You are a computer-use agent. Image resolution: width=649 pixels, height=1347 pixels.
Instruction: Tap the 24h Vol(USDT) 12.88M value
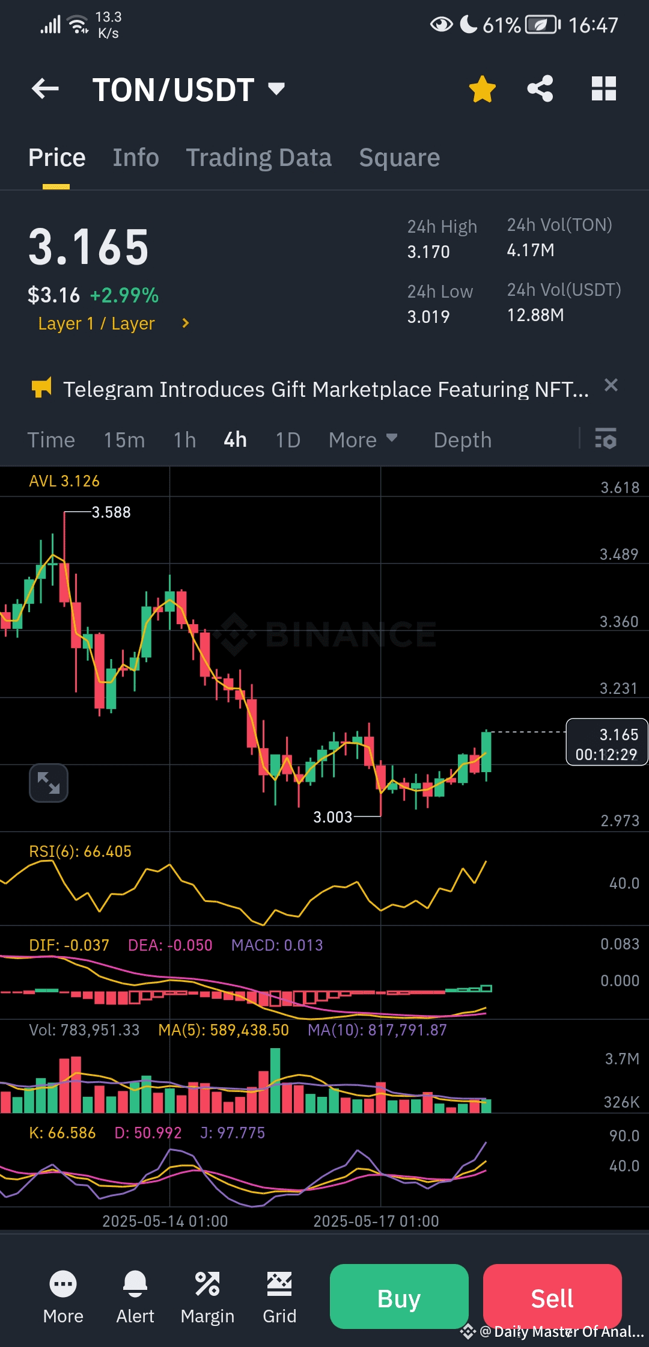[x=535, y=315]
